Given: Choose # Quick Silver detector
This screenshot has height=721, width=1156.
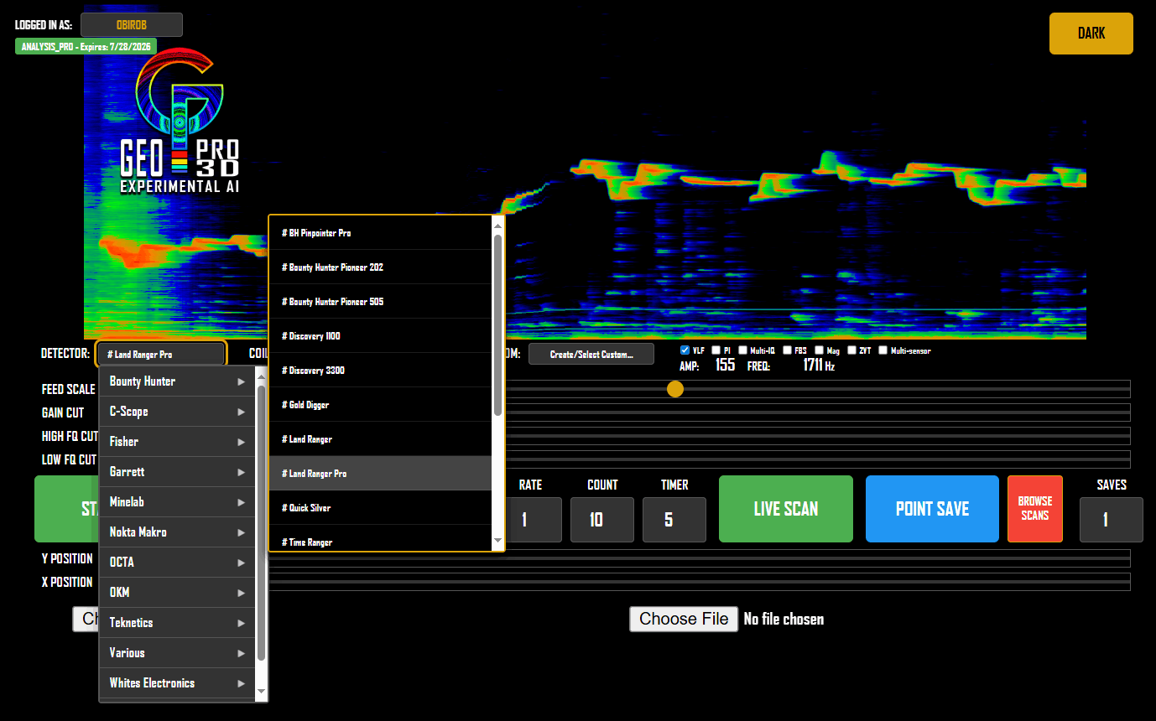Looking at the screenshot, I should 380,508.
